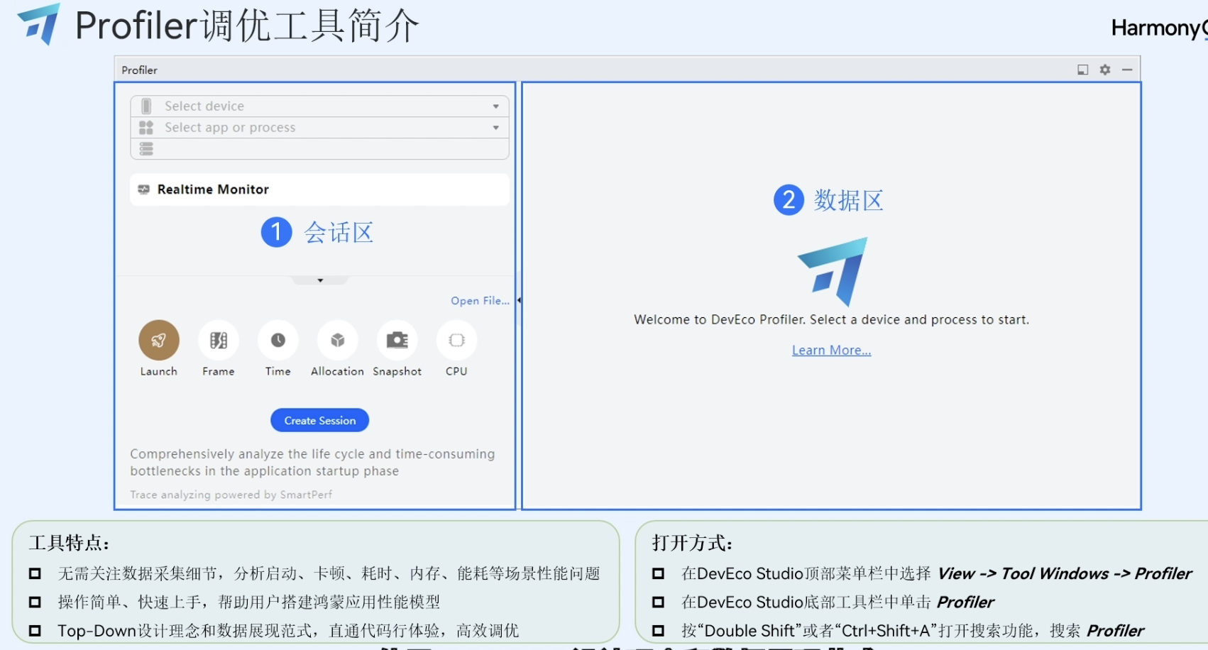Minimize the Profiler panel

coord(1127,70)
